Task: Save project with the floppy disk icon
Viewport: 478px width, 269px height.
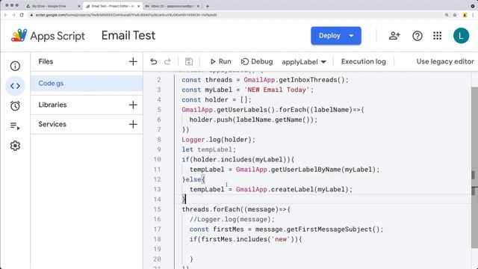Action: (189, 61)
